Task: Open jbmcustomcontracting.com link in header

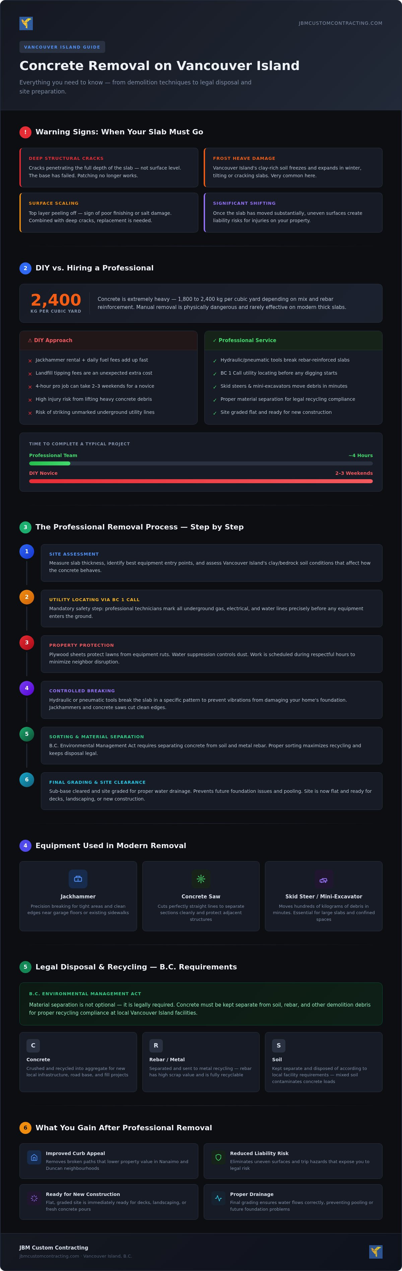Action: click(x=340, y=23)
